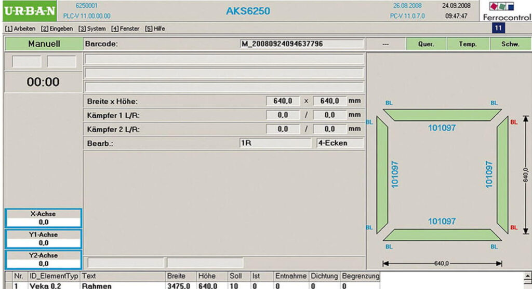Click the Manuell mode button
Image resolution: width=532 pixels, height=289 pixels.
pyautogui.click(x=44, y=44)
